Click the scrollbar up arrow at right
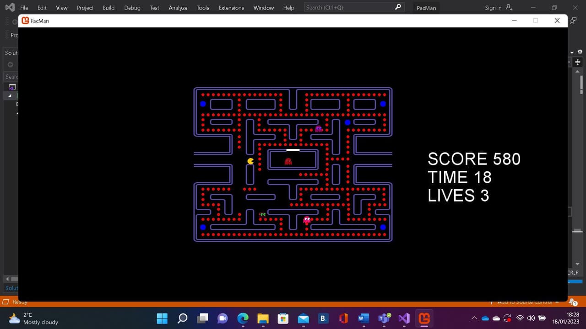Screen dimensions: 586x329 click(578, 71)
